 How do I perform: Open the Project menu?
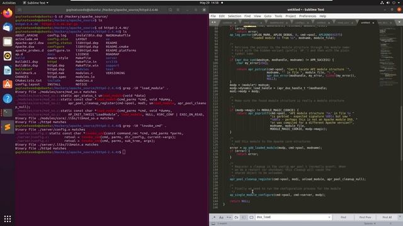pos(291,16)
